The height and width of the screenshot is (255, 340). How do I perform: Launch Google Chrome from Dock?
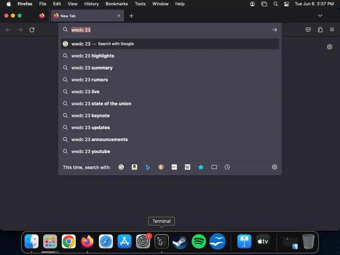[x=69, y=241]
